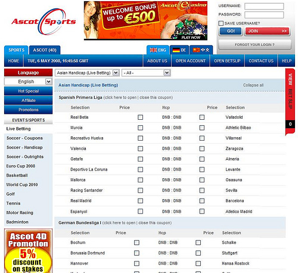The height and width of the screenshot is (273, 298).
Task: Select the Barcelona price checkbox
Action: (x=202, y=201)
